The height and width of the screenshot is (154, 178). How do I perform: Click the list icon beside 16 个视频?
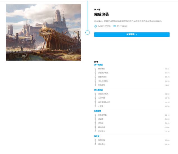(114, 26)
